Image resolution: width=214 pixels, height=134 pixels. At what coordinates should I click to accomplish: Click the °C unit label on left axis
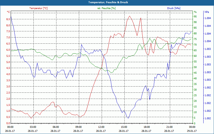[x=8, y=12]
